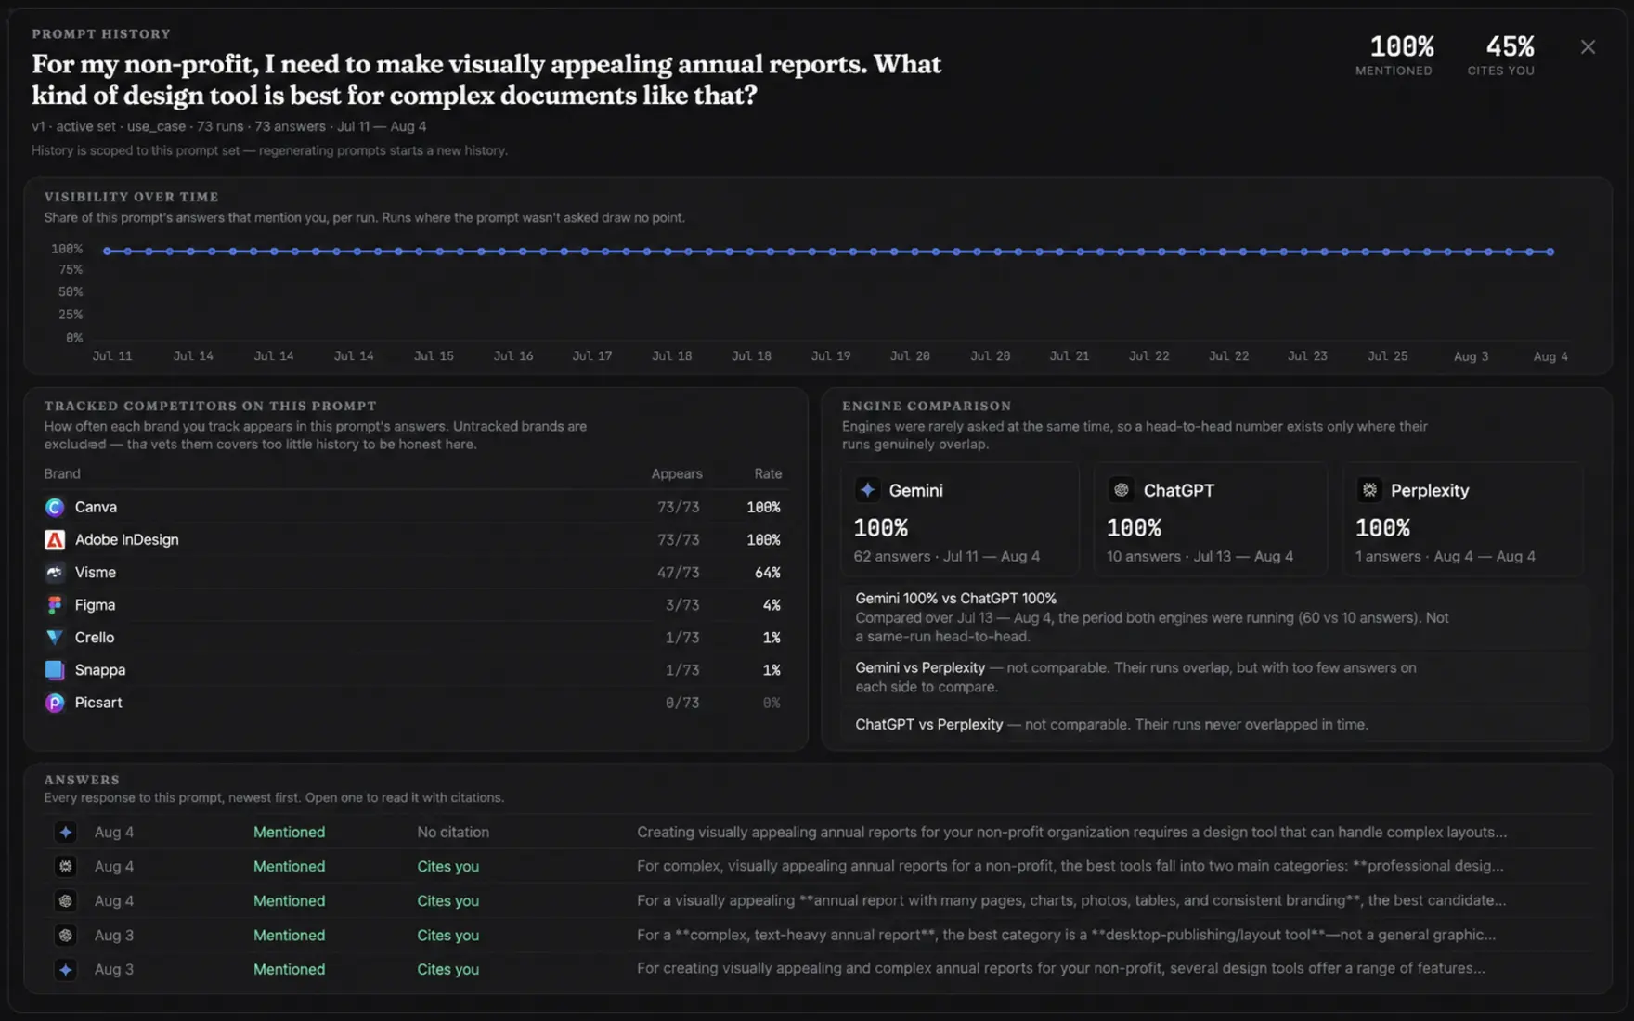1634x1021 pixels.
Task: Click the 'Brand' column header
Action: (62, 473)
